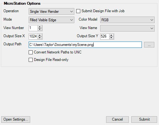Decrease Output Size Y value
This screenshot has width=159, height=125.
pyautogui.click(x=111, y=37)
